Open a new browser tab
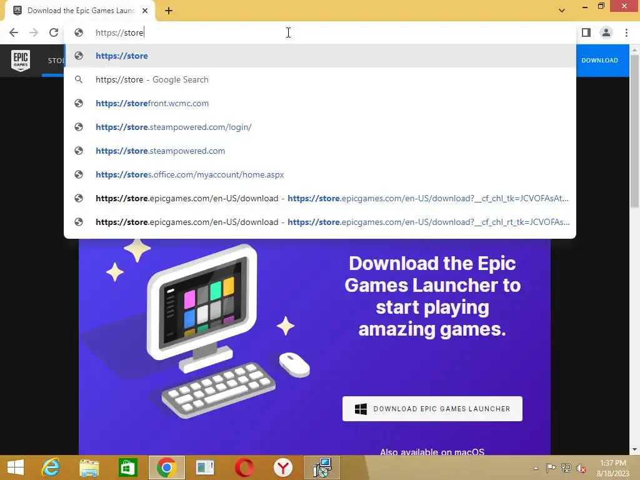Viewport: 640px width, 480px height. point(169,11)
